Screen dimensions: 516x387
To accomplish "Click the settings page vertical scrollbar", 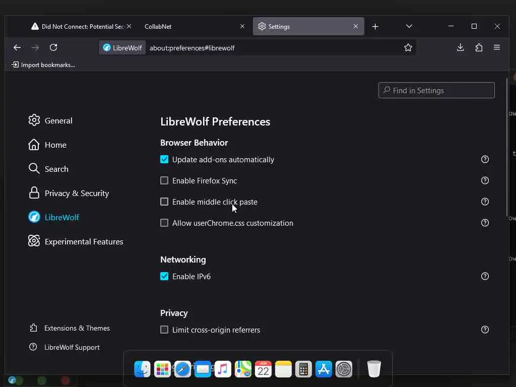I will point(507,147).
